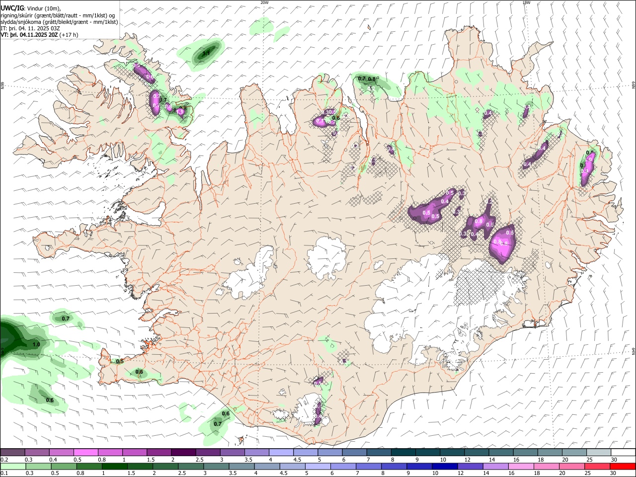636x477 pixels.
Task: Choose the deep blue 10 swatch on rain scale
Action: (445, 467)
